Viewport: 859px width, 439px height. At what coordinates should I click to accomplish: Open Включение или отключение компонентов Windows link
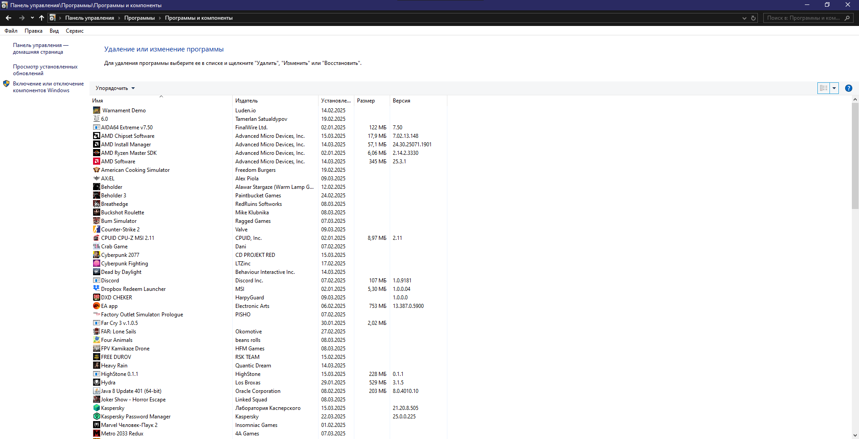tap(48, 87)
